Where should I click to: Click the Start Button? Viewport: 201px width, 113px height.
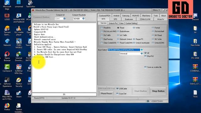pyautogui.click(x=140, y=91)
